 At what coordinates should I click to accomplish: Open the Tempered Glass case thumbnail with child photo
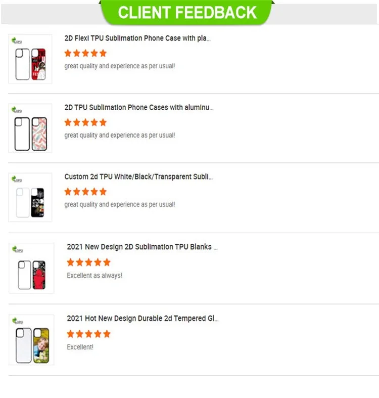(x=31, y=339)
